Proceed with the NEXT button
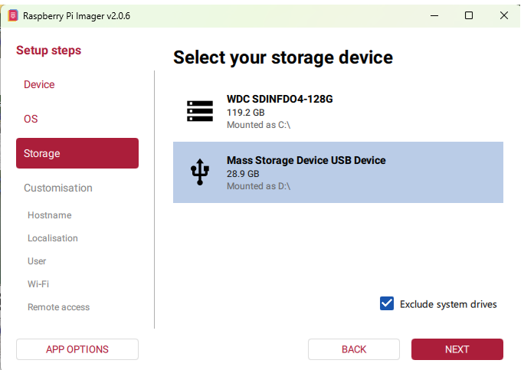The image size is (524, 370). [x=457, y=349]
